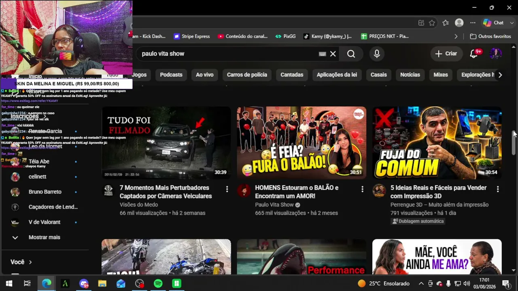Viewport: 518px width, 291px height.
Task: Click the page vertical scrollbar thumb
Action: pyautogui.click(x=514, y=142)
